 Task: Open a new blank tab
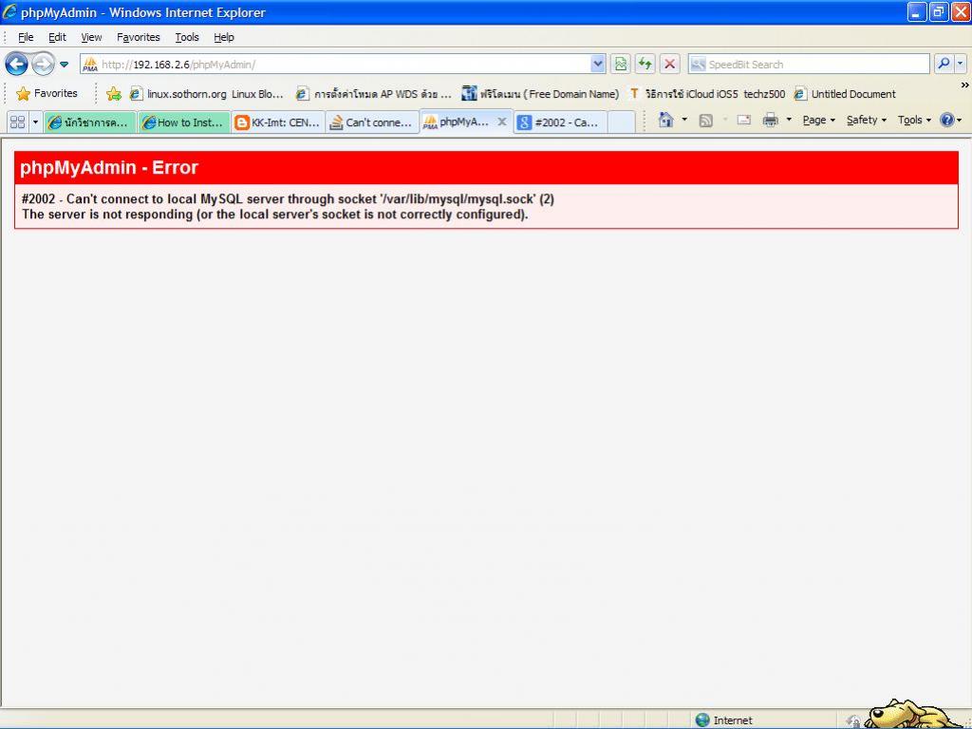point(621,122)
